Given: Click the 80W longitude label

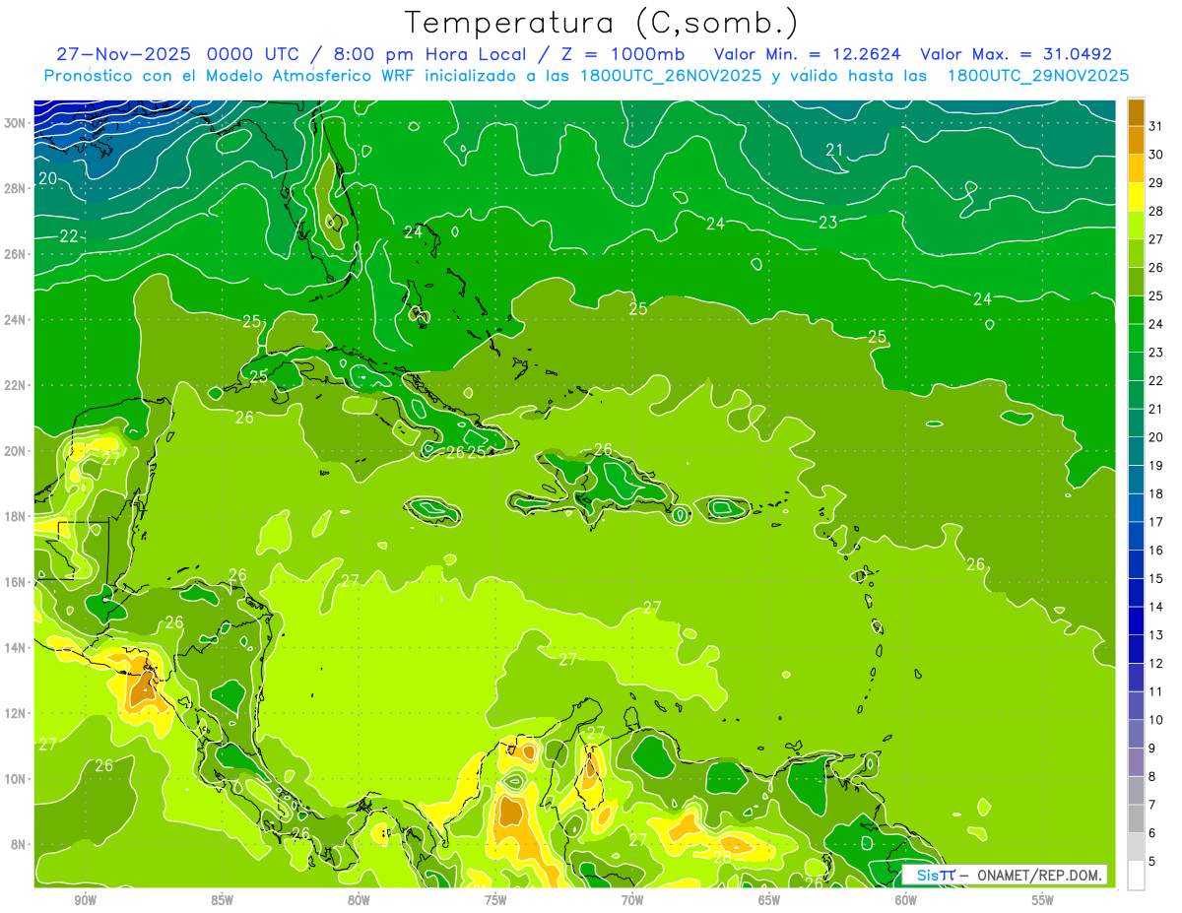Looking at the screenshot, I should pyautogui.click(x=359, y=901).
